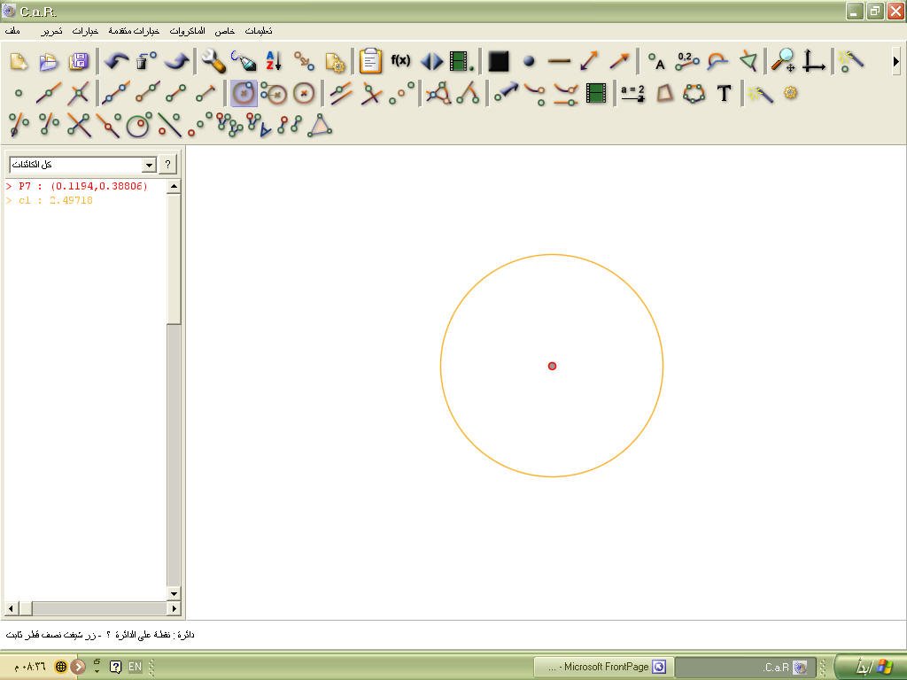
Task: Expand the toolbar overflow arrow at right edge
Action: pos(896,61)
